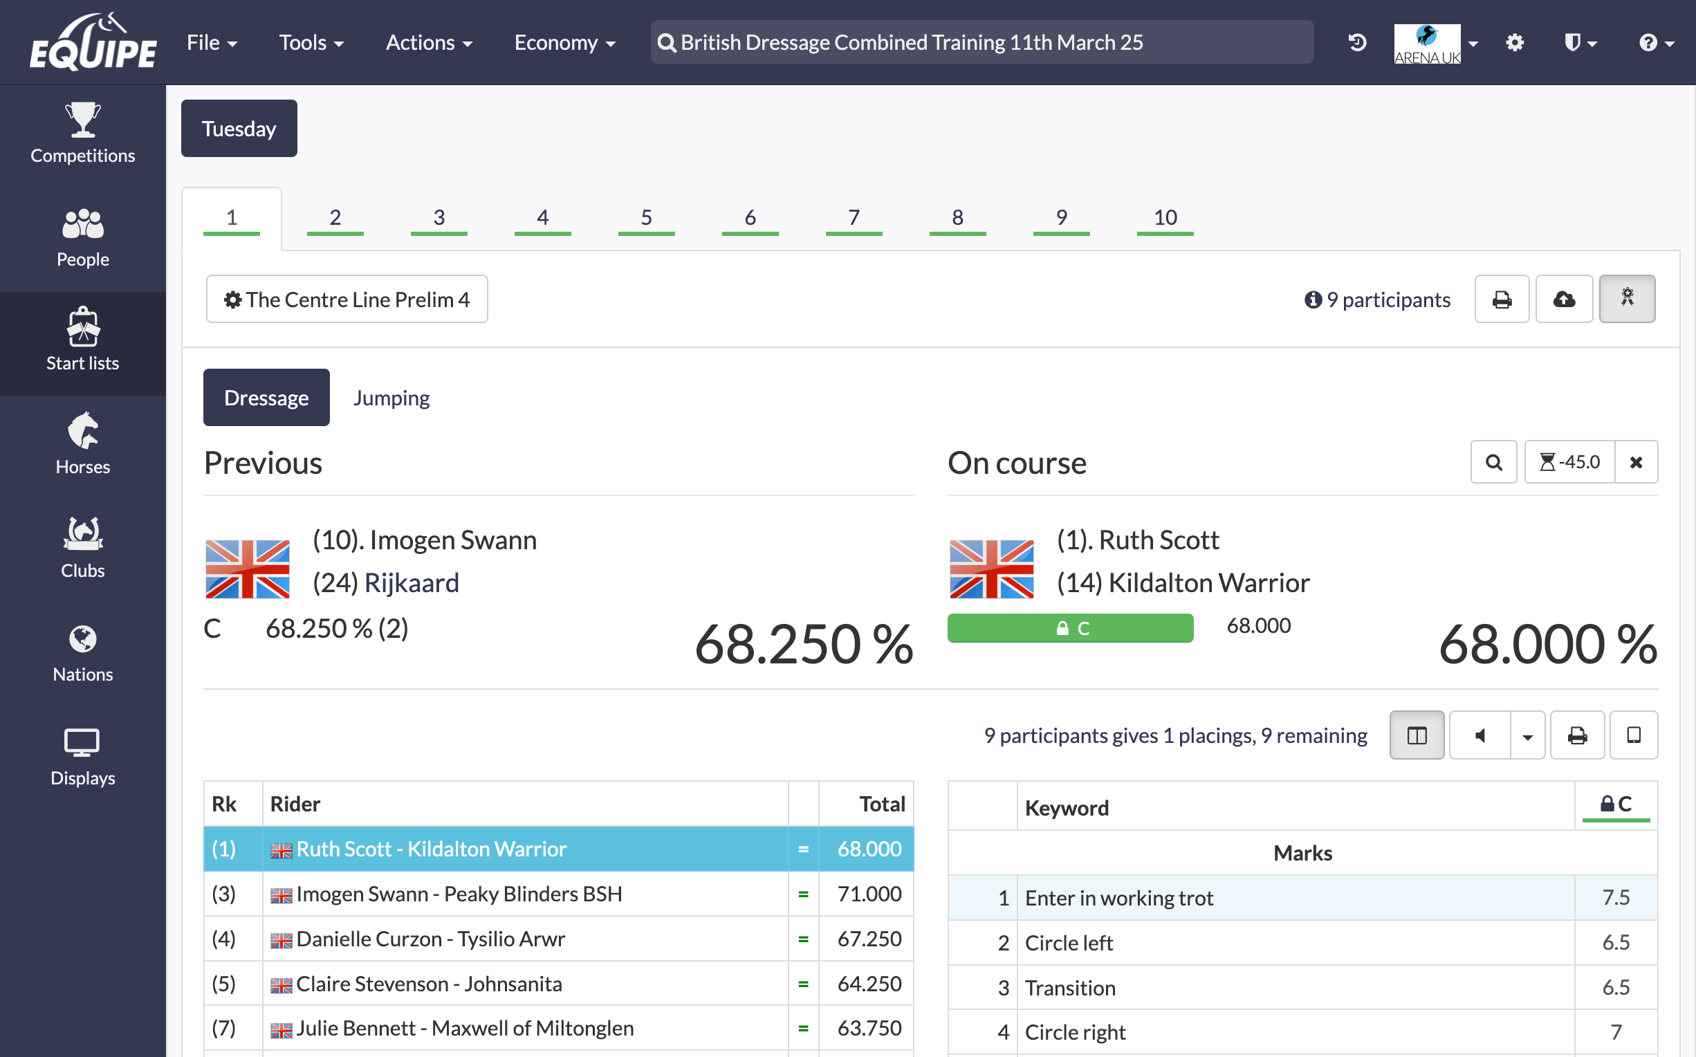1696x1057 pixels.
Task: Open the Economy dropdown menu
Action: tap(564, 43)
